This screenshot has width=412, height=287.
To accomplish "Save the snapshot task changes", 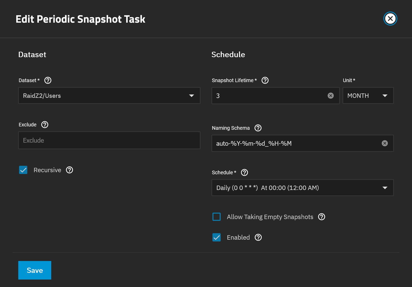I will pos(35,270).
